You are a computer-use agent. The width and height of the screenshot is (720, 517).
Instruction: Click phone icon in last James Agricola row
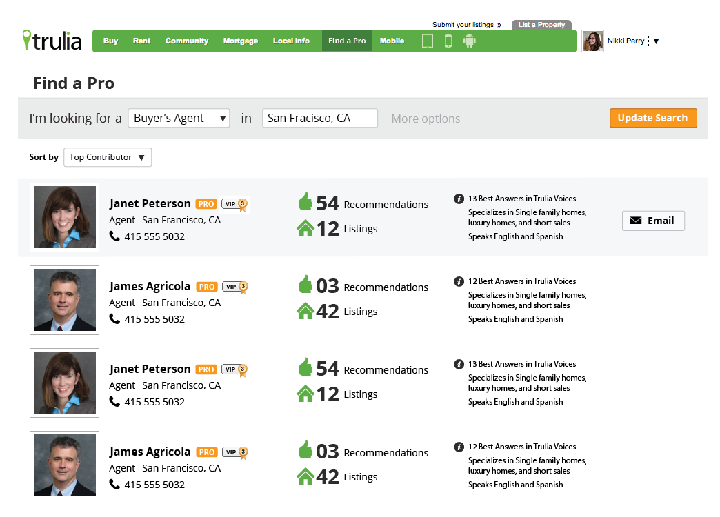pyautogui.click(x=114, y=484)
